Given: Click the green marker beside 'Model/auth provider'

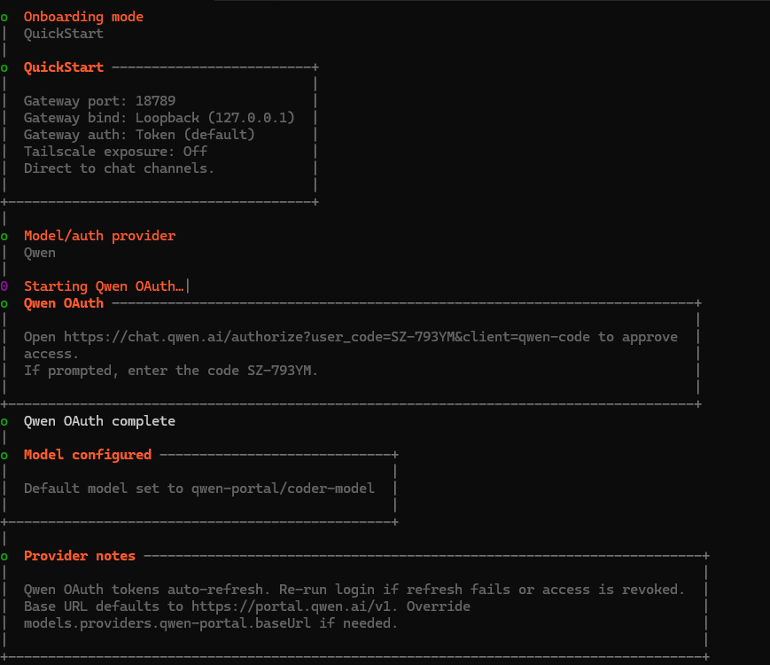Looking at the screenshot, I should click(x=4, y=237).
